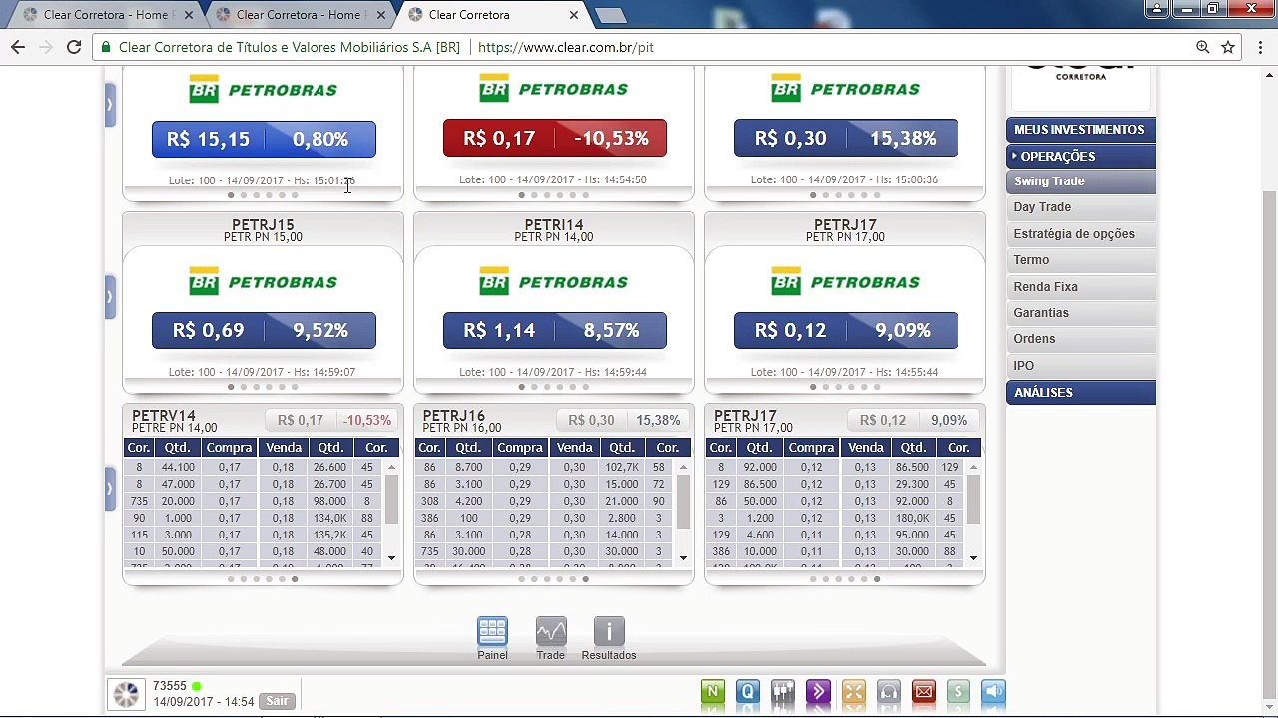Click the R$ 0,12 9,09% PETRJ17 card button

[846, 330]
